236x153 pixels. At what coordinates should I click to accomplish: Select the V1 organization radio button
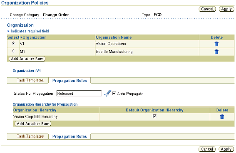tap(13, 43)
